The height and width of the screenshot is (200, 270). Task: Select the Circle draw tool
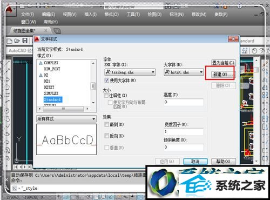pyautogui.click(x=7, y=110)
